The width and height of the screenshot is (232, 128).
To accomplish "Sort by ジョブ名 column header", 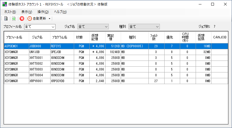I will pos(40,37).
